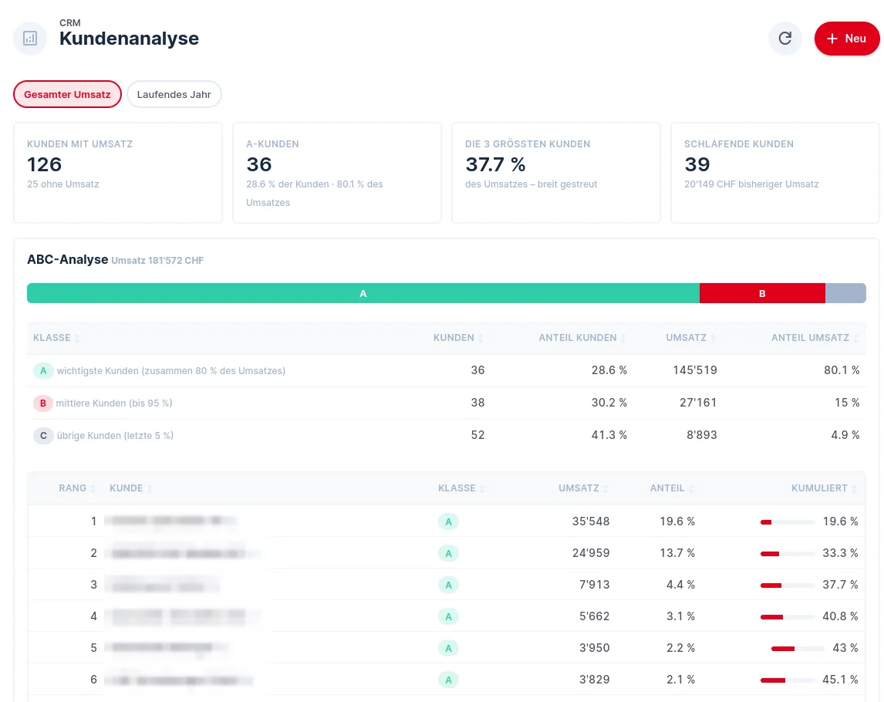Click Umsatz value 27'161 in ABC table

[698, 403]
